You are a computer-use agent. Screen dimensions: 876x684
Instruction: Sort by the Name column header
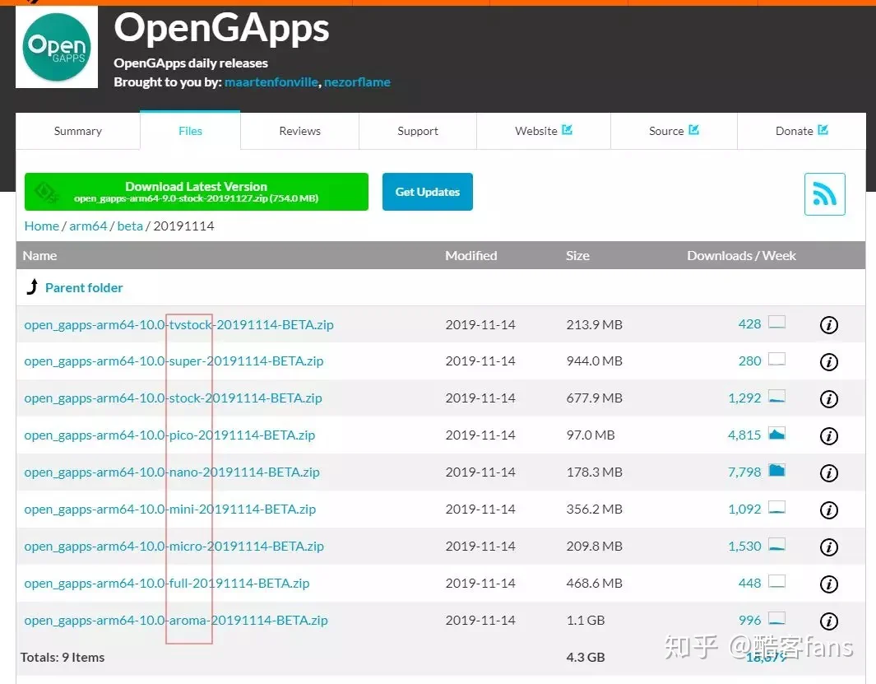tap(39, 256)
